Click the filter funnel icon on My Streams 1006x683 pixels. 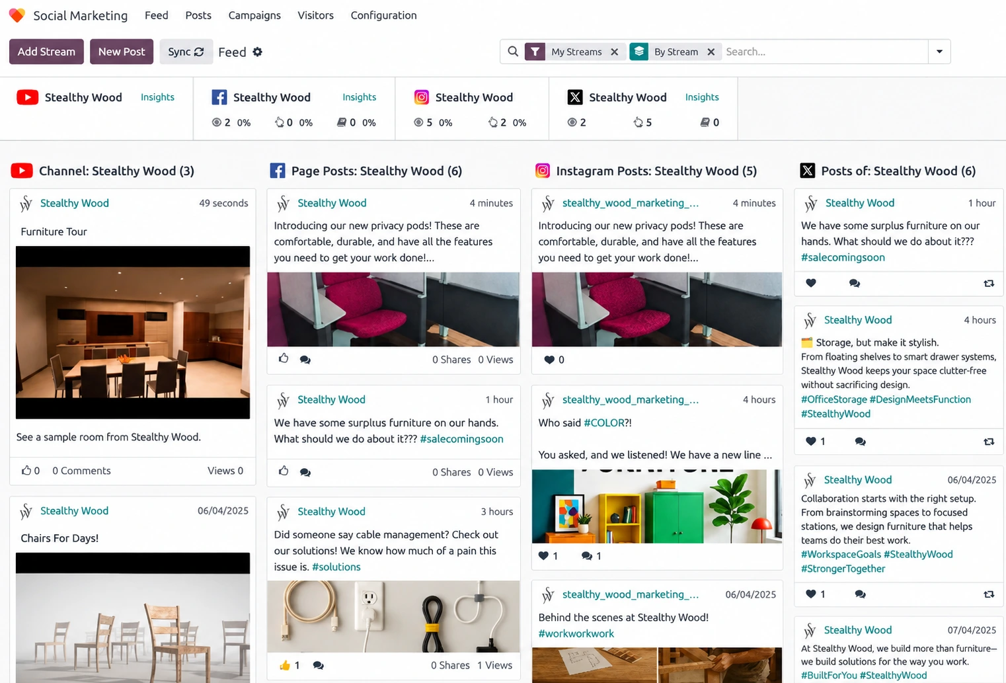pyautogui.click(x=535, y=52)
